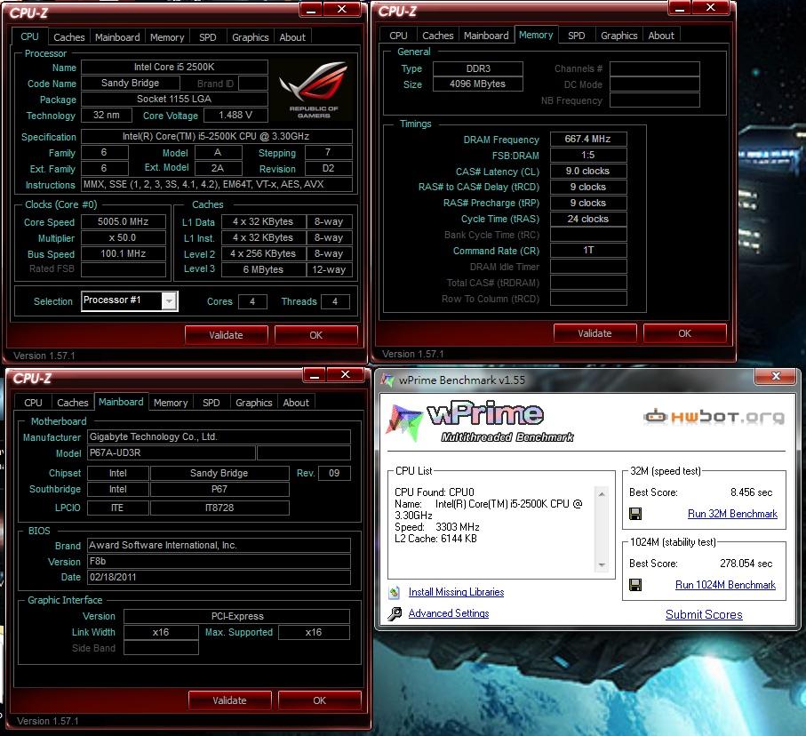Click the 'L2 Cache: 6144 KB' text
This screenshot has height=736, width=806.
(435, 539)
